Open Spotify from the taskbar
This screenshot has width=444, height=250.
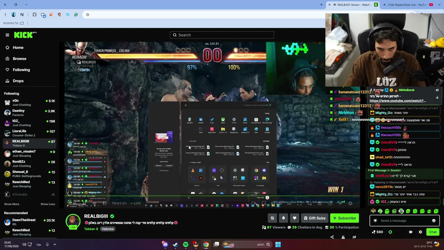click(186, 244)
